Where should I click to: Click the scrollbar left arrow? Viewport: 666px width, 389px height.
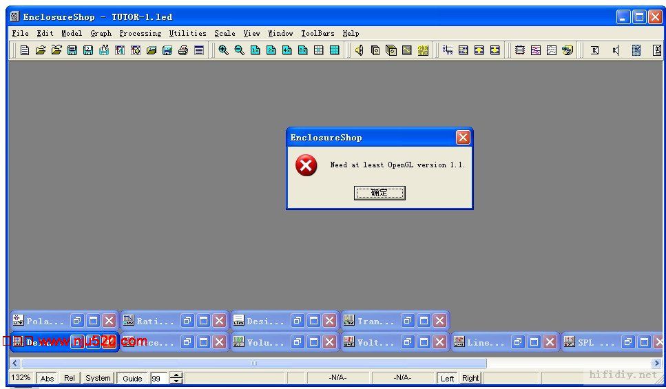[15, 363]
